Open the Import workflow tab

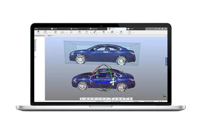(55, 29)
